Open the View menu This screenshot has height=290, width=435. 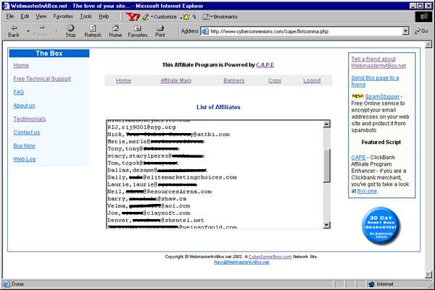coord(41,17)
